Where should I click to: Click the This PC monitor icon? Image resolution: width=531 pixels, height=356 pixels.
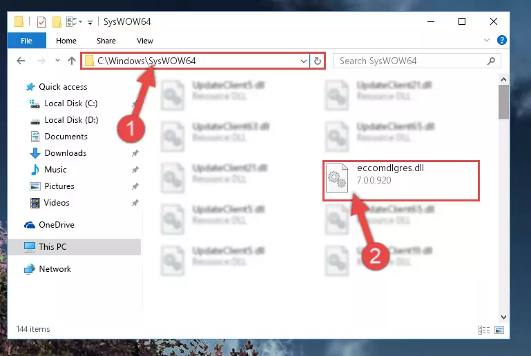30,247
